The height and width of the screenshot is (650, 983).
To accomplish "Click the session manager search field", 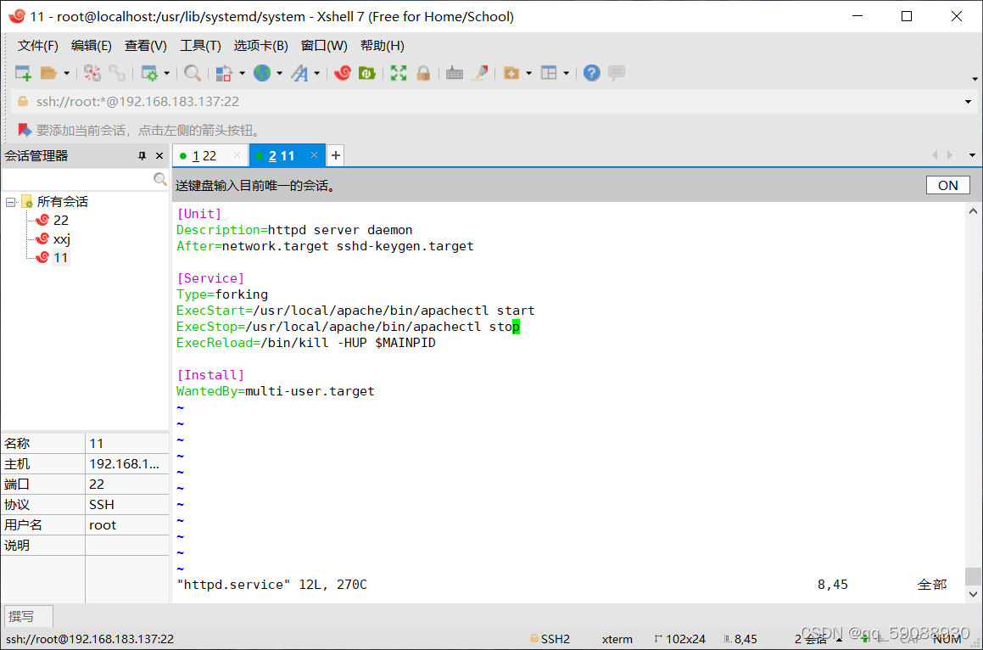I will pos(78,179).
